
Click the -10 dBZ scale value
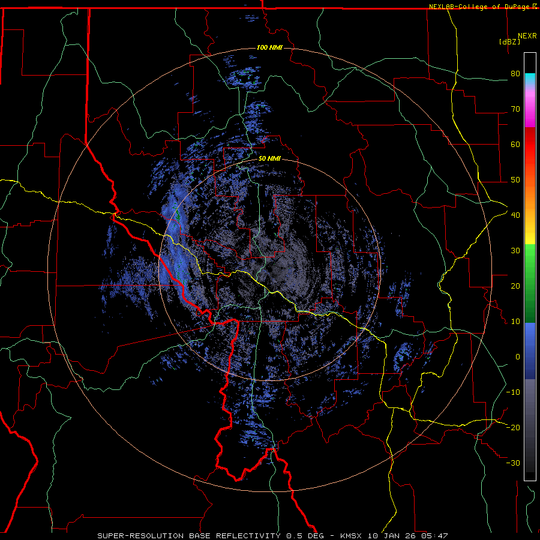[513, 392]
